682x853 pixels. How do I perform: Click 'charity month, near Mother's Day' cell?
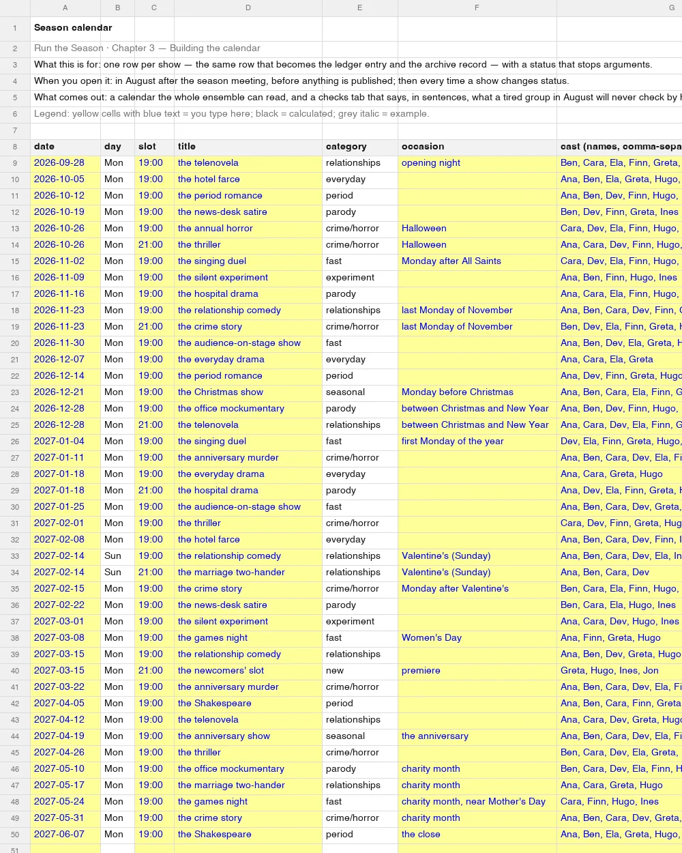point(477,802)
